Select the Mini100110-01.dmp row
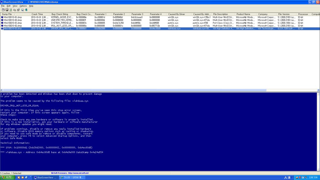 coord(160,17)
